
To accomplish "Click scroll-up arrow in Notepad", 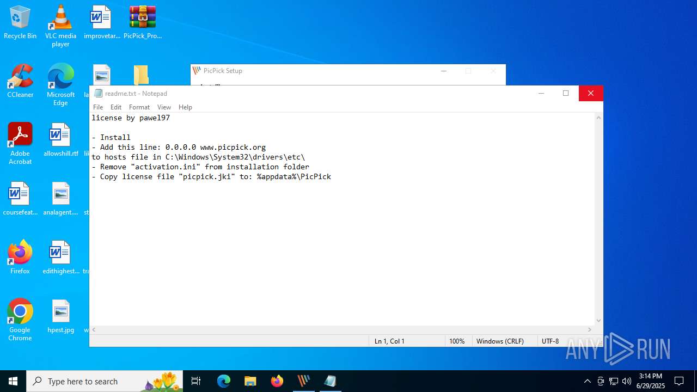I will pyautogui.click(x=599, y=118).
